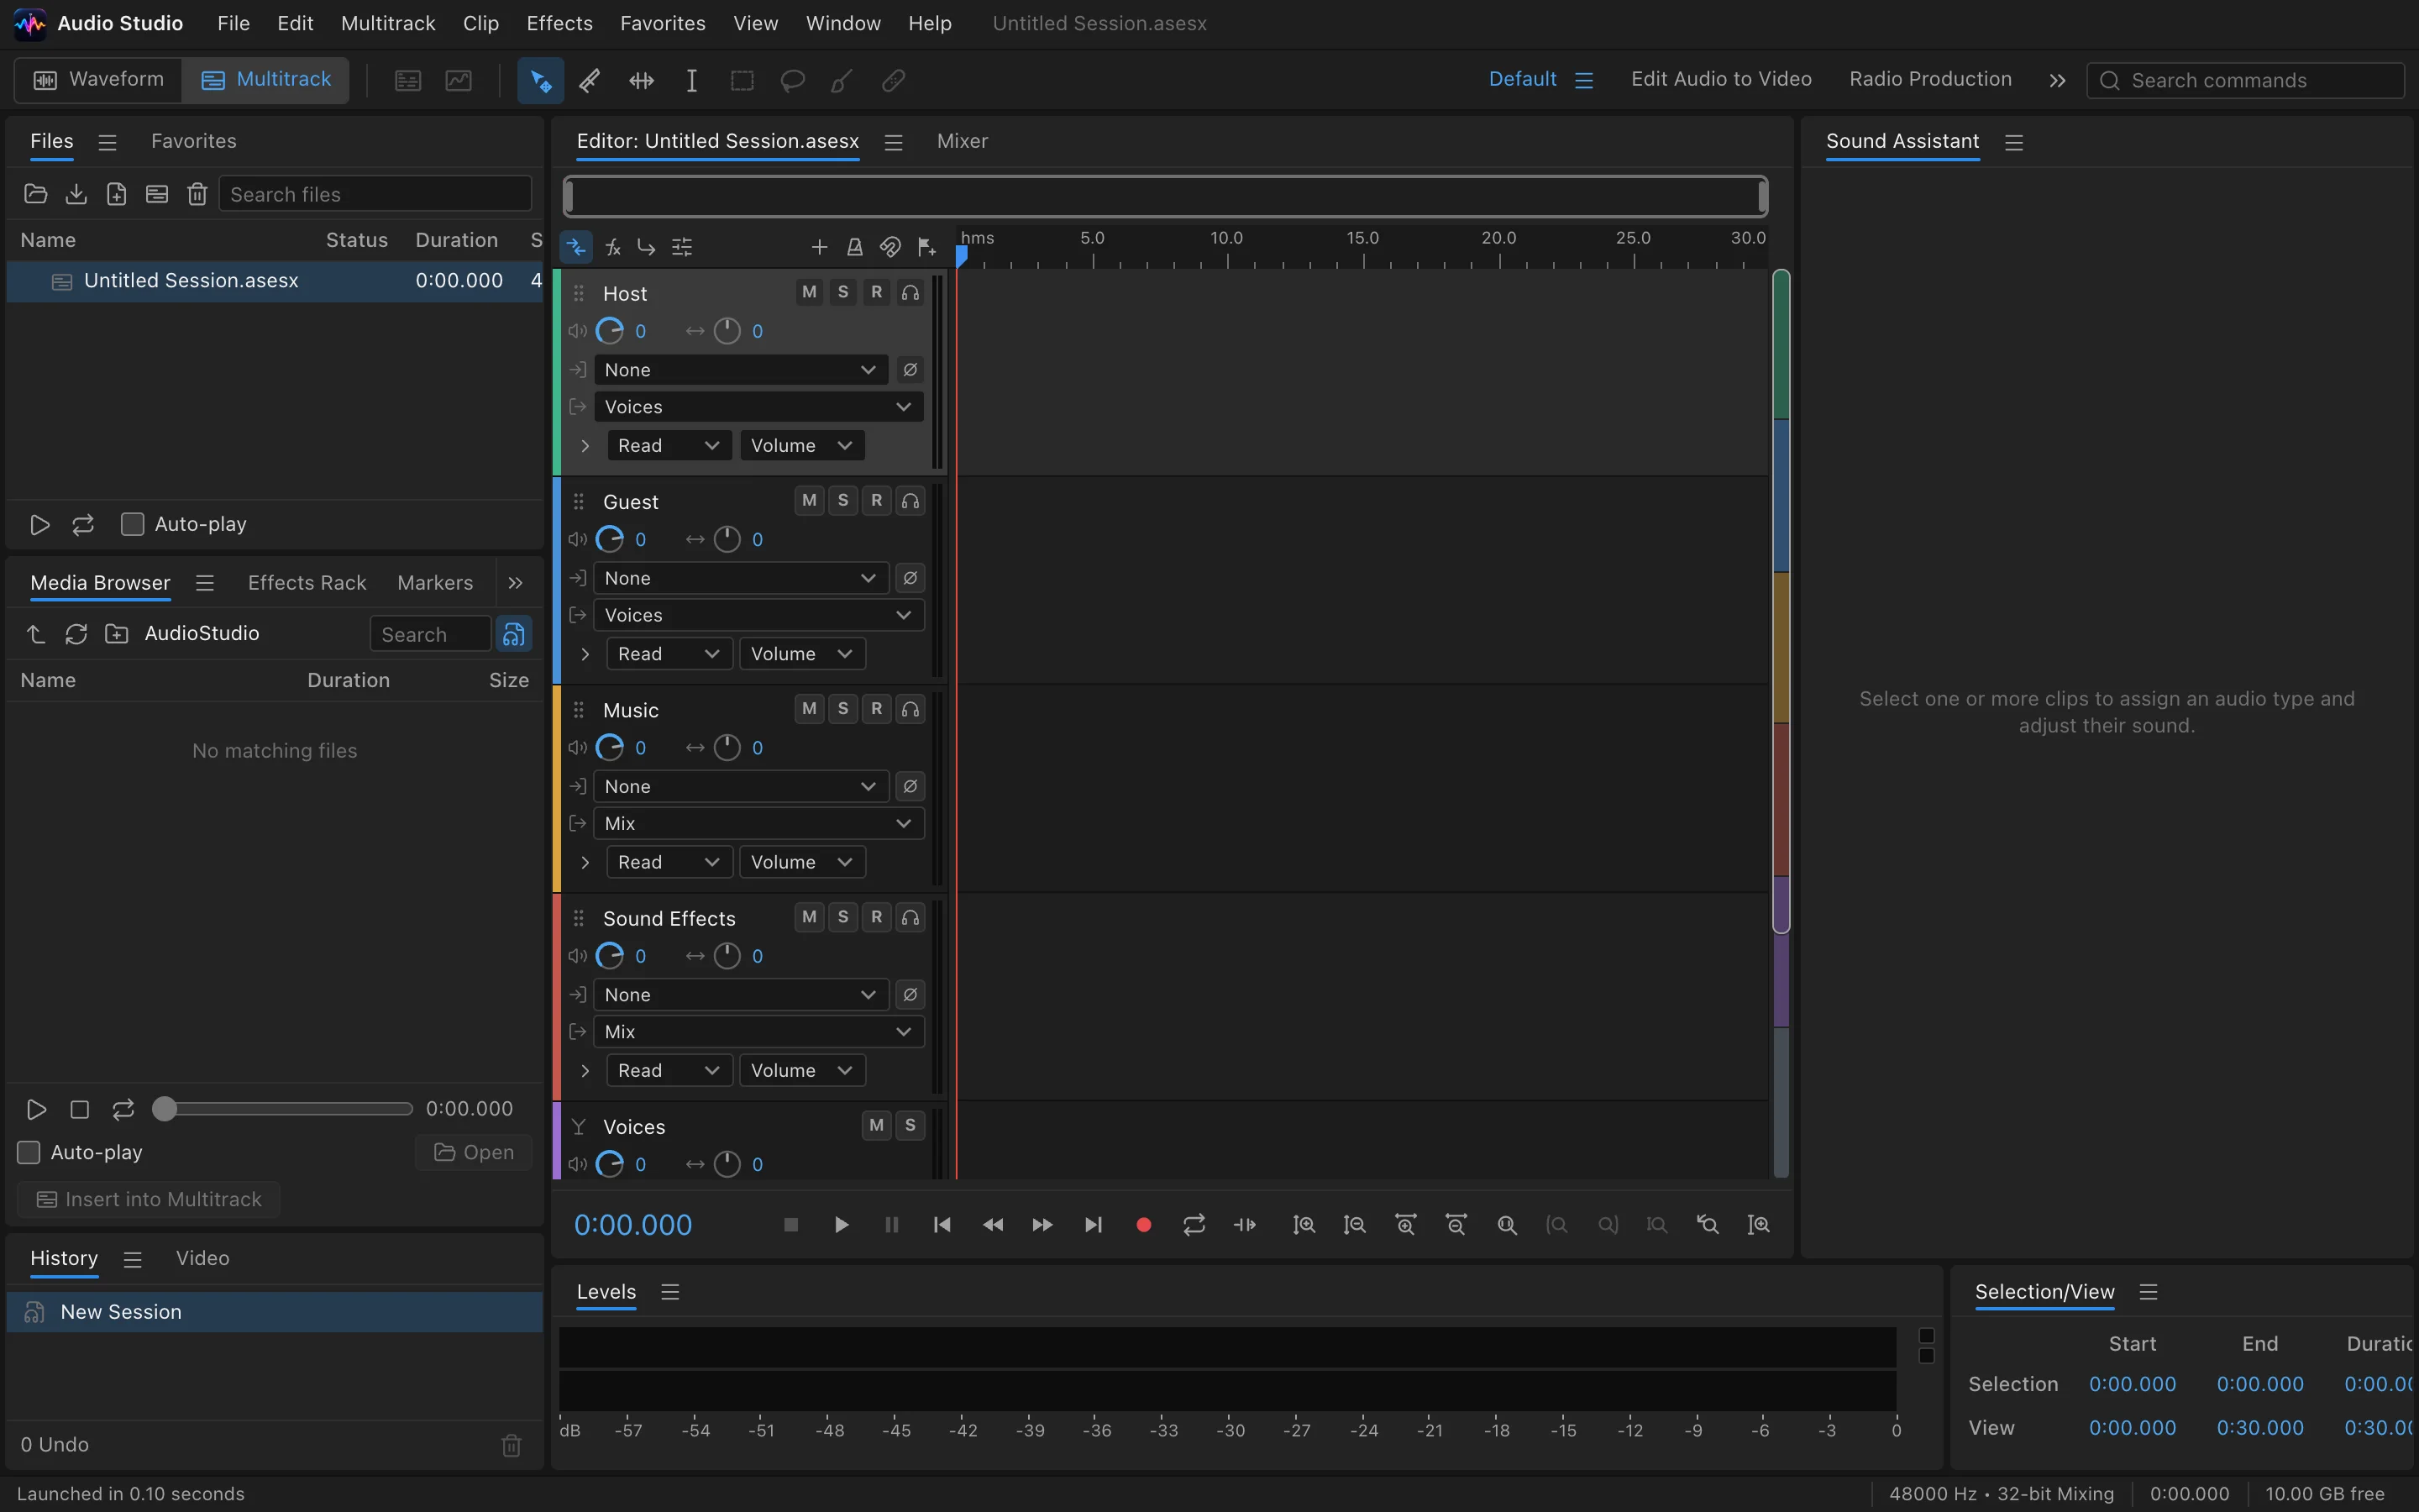2419x1512 pixels.
Task: Click the trash icon in Files panel
Action: [197, 194]
